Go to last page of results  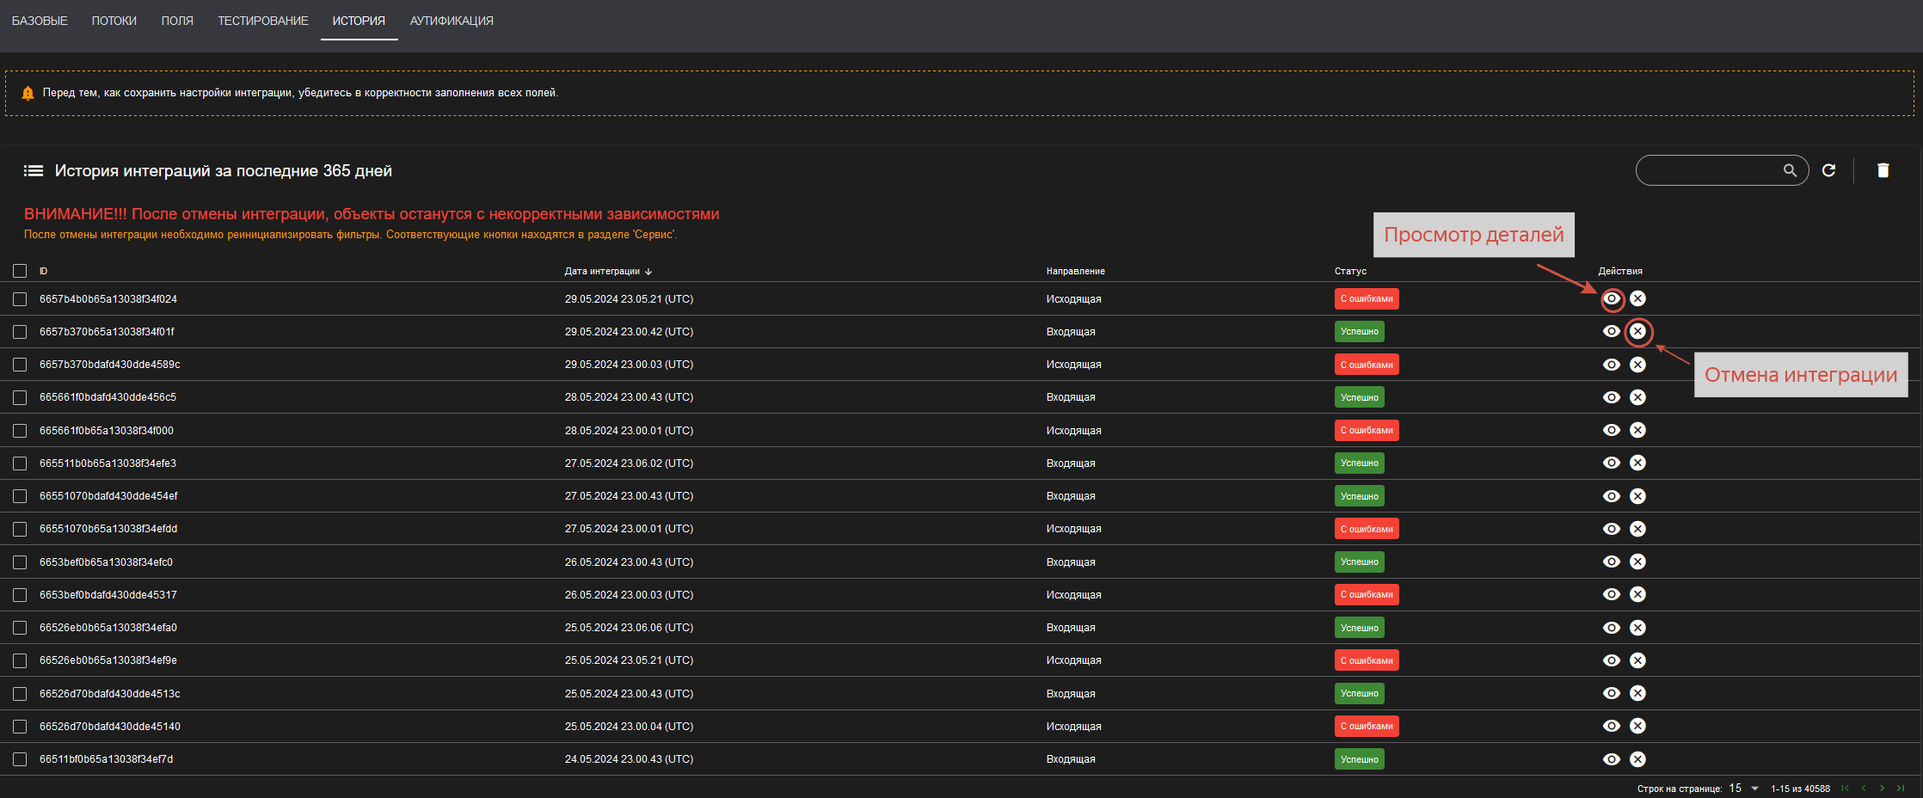click(1901, 789)
